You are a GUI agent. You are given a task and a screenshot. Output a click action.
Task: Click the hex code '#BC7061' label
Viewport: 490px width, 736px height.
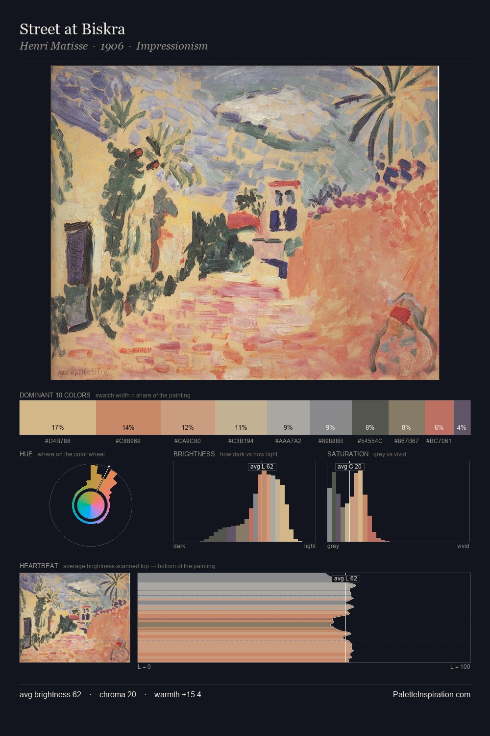pos(439,441)
